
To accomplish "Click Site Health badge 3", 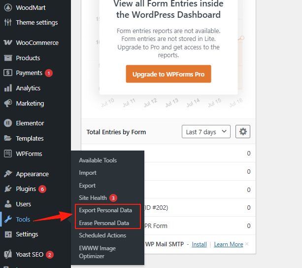I will [x=113, y=198].
